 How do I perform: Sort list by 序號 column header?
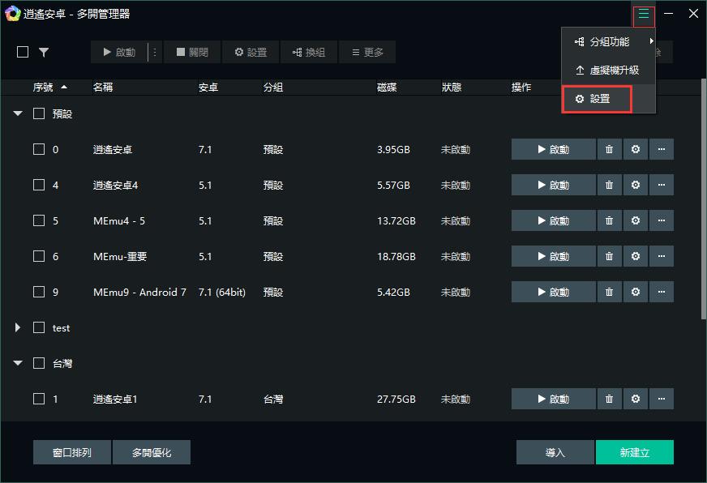point(49,87)
